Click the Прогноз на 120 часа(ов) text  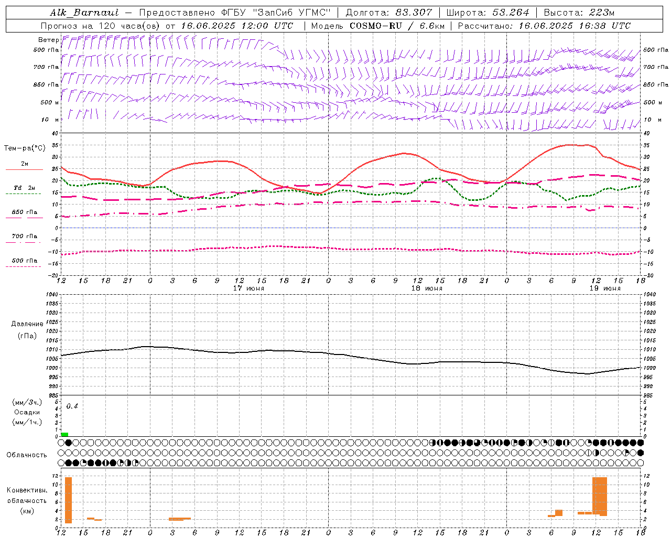pyautogui.click(x=101, y=26)
